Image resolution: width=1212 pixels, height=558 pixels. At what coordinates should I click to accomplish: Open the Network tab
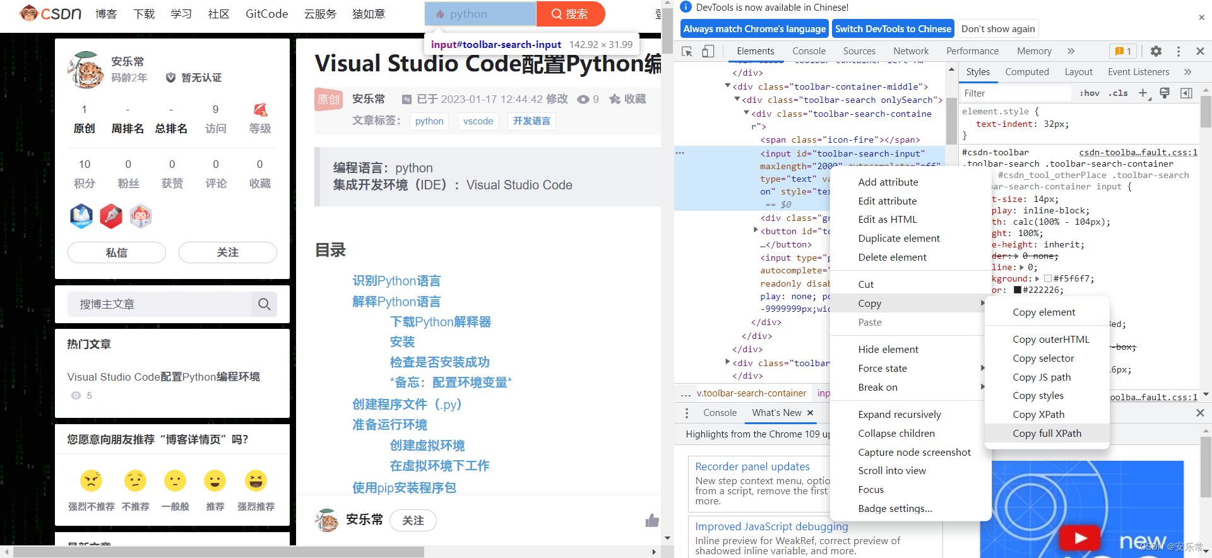[x=911, y=51]
